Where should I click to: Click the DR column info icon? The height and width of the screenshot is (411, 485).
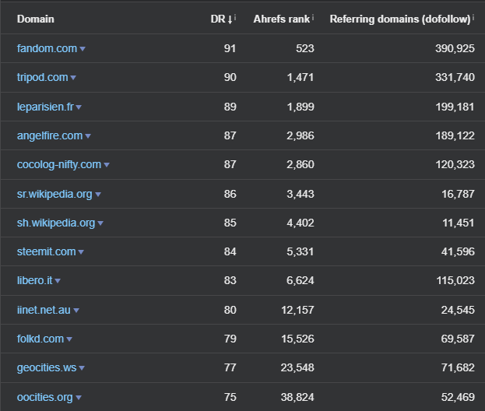pyautogui.click(x=236, y=16)
